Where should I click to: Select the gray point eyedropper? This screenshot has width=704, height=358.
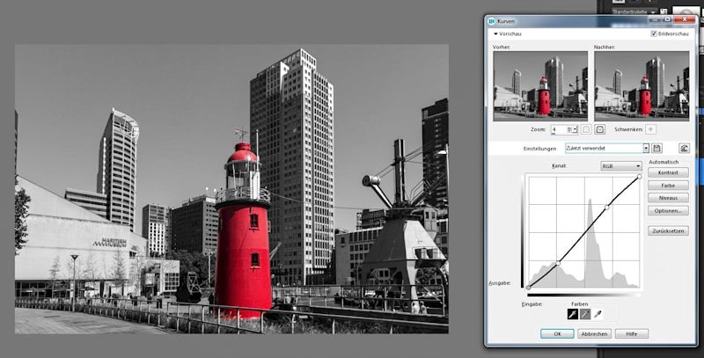(x=584, y=314)
